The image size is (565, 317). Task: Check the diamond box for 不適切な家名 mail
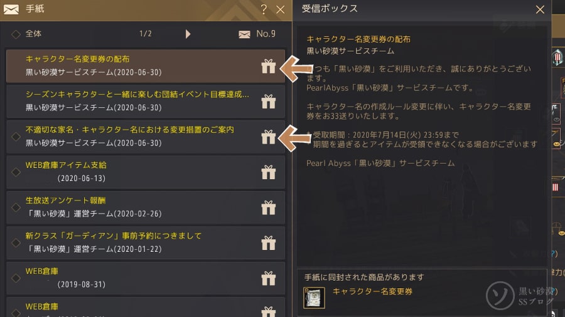point(16,137)
